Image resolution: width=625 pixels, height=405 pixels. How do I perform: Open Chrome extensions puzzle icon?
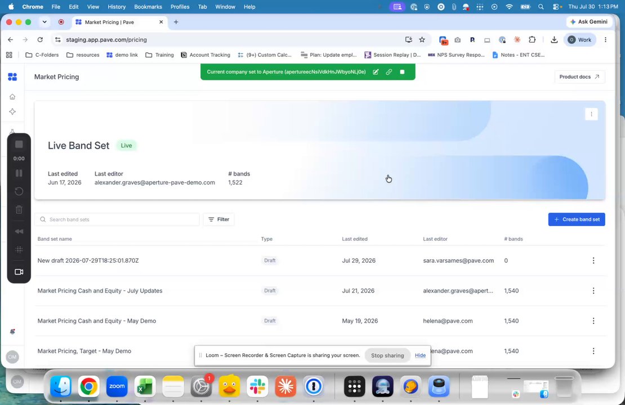(532, 39)
